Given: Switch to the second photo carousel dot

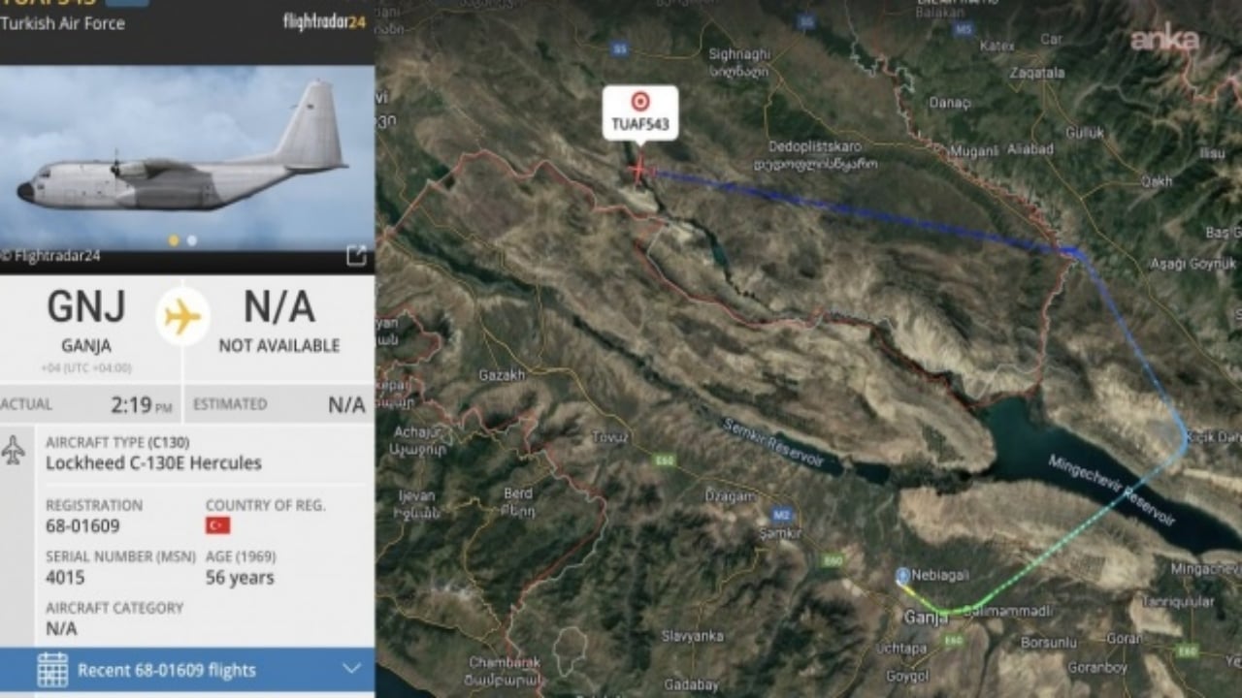Looking at the screenshot, I should 191,240.
